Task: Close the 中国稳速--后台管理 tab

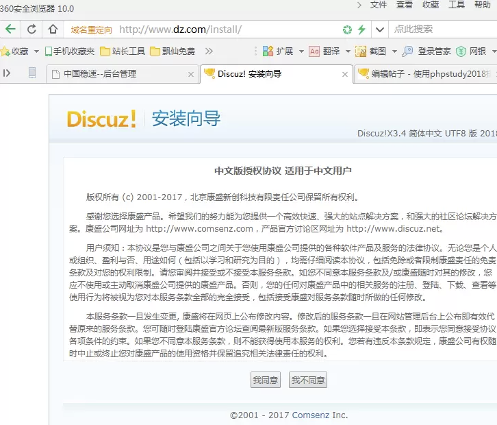Action: click(191, 74)
